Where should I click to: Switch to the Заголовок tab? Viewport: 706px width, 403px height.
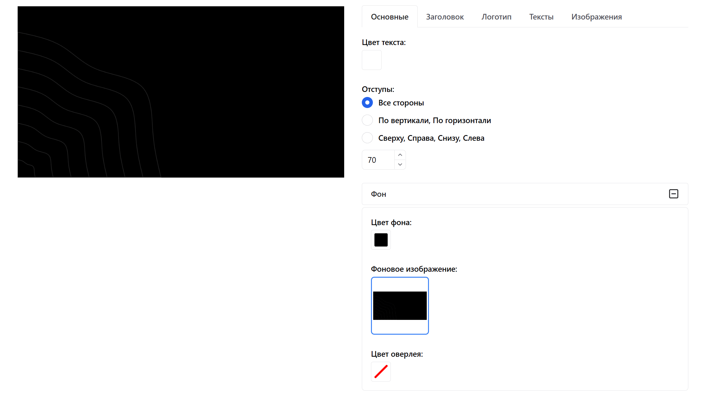click(445, 17)
